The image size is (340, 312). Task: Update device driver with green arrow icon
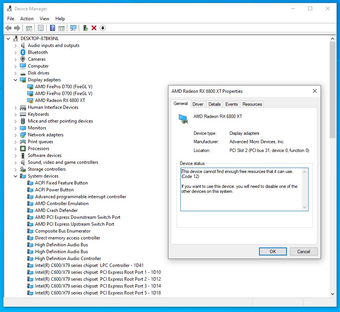(86, 28)
